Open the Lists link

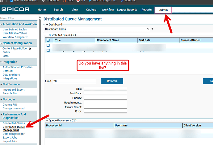6,56
